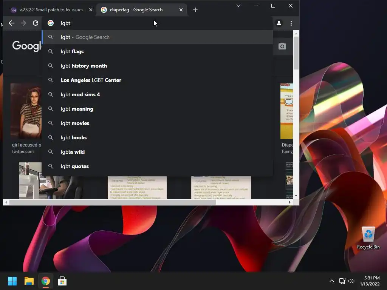
Task: Open Microsoft Store from taskbar
Action: click(x=62, y=281)
